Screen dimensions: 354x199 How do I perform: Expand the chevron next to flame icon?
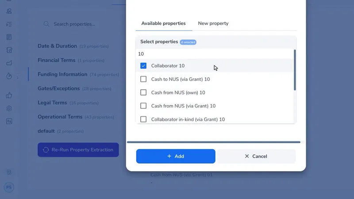17,78
